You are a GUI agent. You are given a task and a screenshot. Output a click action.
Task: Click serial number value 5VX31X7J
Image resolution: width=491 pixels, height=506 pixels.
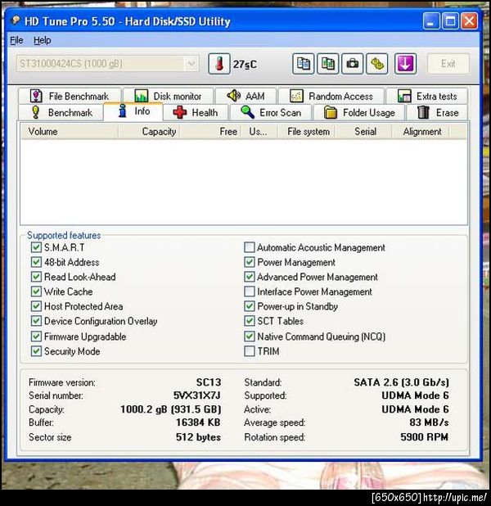tap(196, 395)
